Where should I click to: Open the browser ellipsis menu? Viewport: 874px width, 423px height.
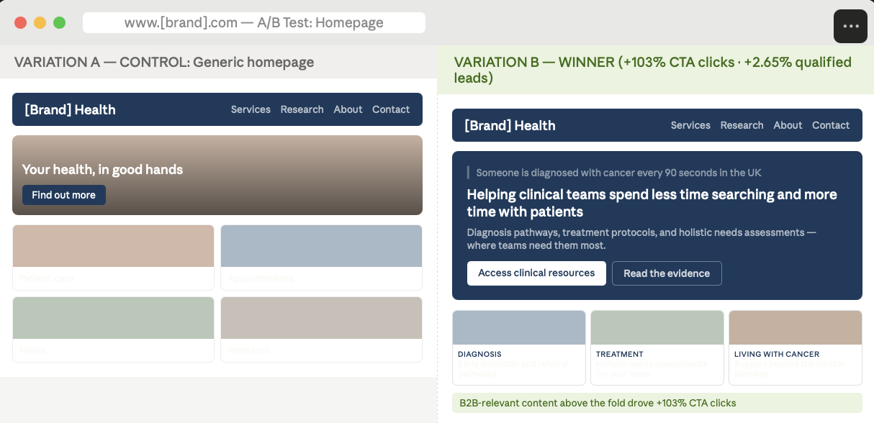[x=850, y=26]
